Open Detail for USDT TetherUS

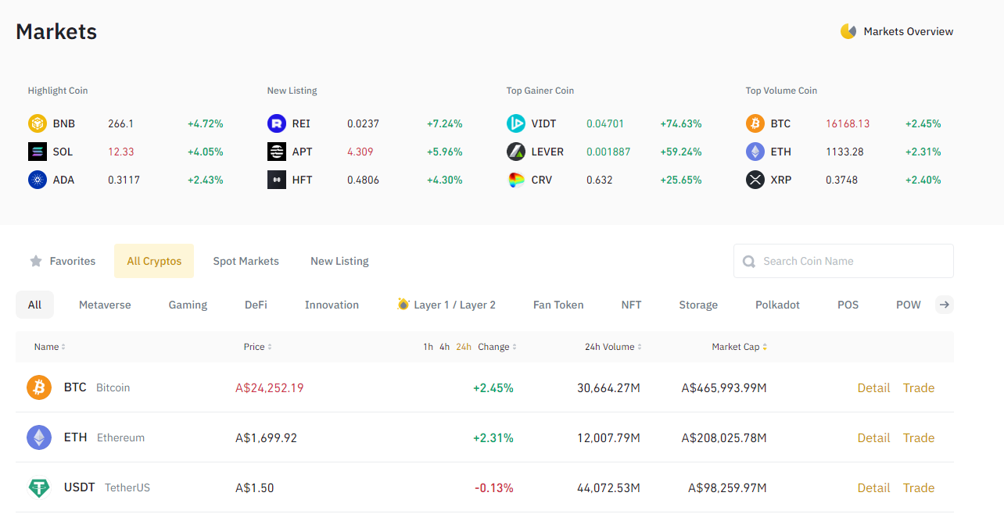pyautogui.click(x=873, y=487)
